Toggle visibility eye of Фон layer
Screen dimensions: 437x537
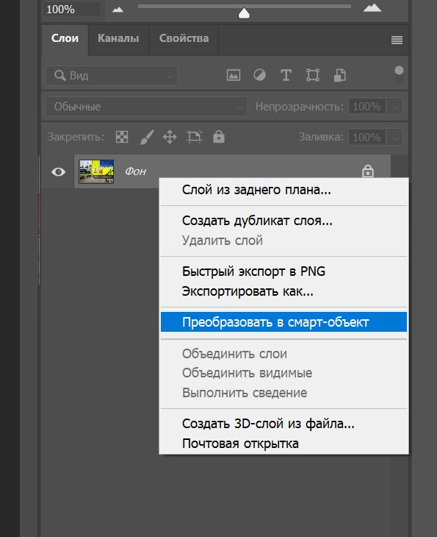pyautogui.click(x=58, y=171)
